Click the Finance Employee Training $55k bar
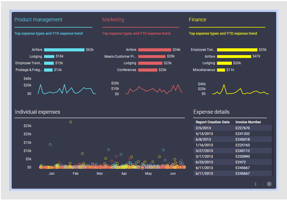Image resolution: width=287 pixels, height=200 pixels. pyautogui.click(x=237, y=50)
